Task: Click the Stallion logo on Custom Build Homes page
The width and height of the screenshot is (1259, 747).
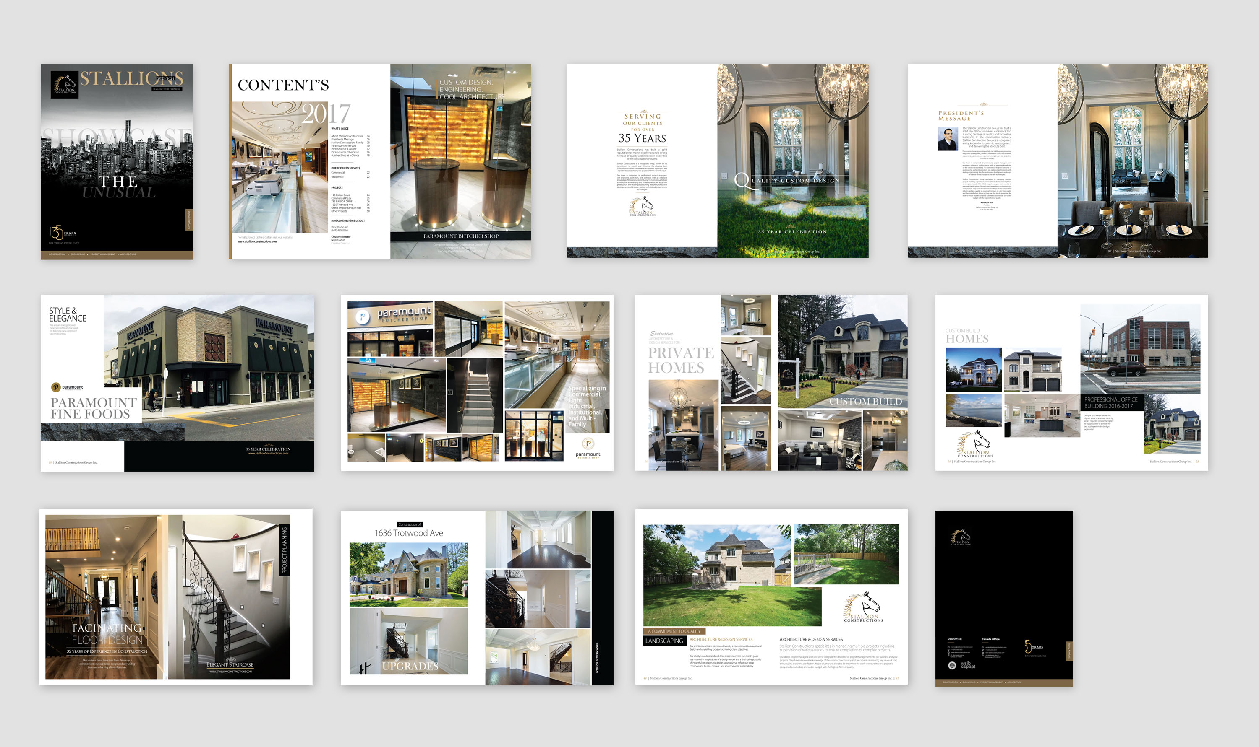Action: coord(975,444)
